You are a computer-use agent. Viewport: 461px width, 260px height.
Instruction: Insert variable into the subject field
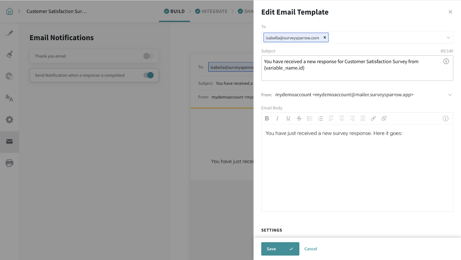446,61
